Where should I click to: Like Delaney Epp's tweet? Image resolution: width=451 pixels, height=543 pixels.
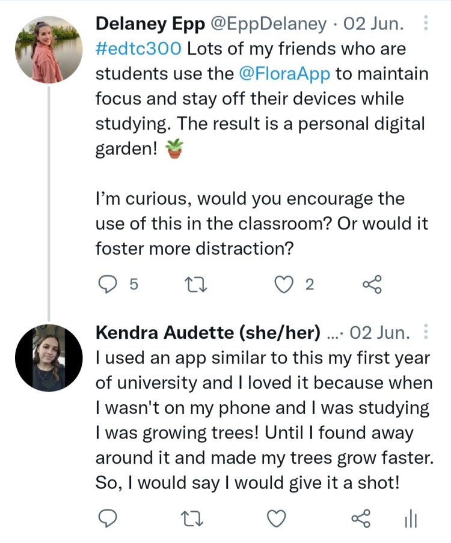[x=283, y=285]
